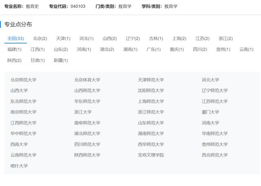
Task: Select 东北师范大学 entry
Action: coord(23,101)
